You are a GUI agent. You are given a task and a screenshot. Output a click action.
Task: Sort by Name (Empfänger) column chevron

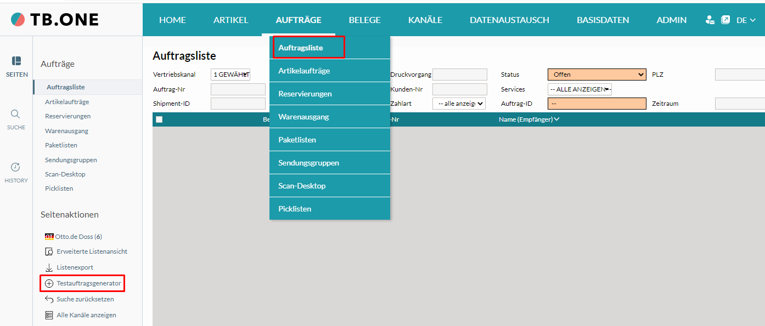coord(557,119)
